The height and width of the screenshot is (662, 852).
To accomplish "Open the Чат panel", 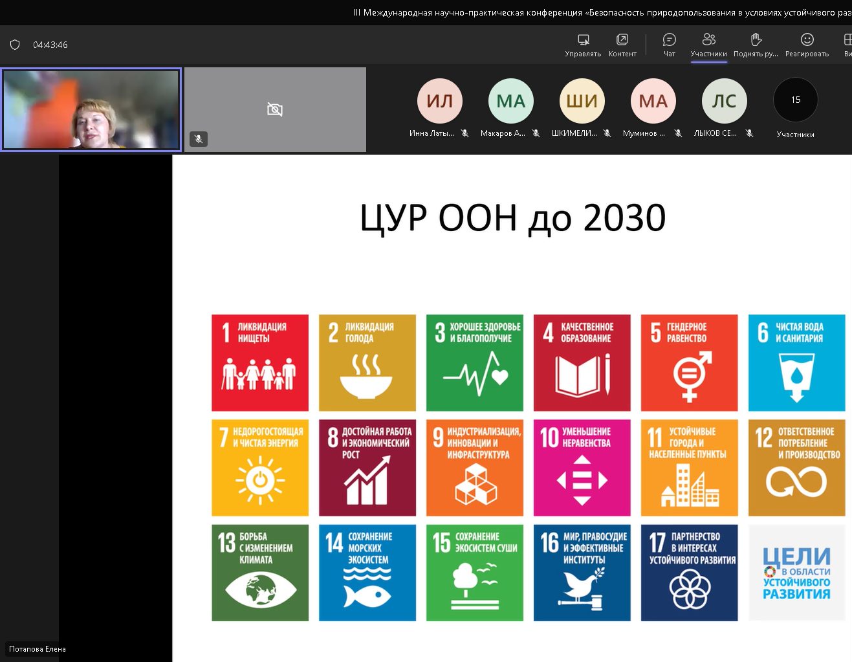I will [670, 45].
